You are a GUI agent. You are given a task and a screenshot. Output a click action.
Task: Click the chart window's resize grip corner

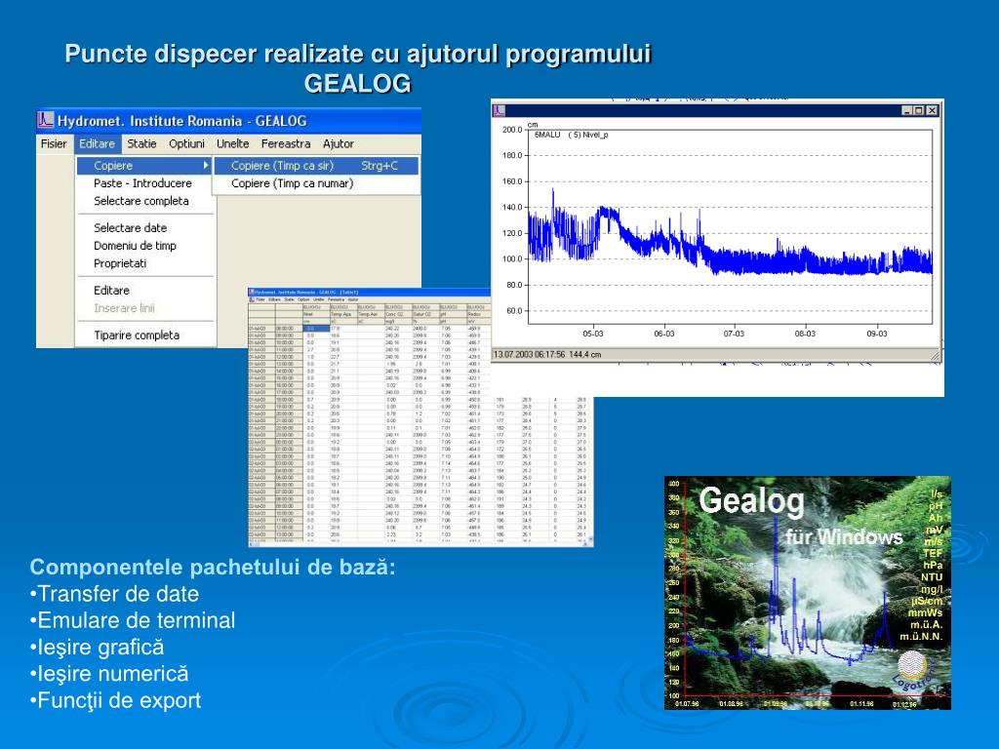click(x=935, y=355)
